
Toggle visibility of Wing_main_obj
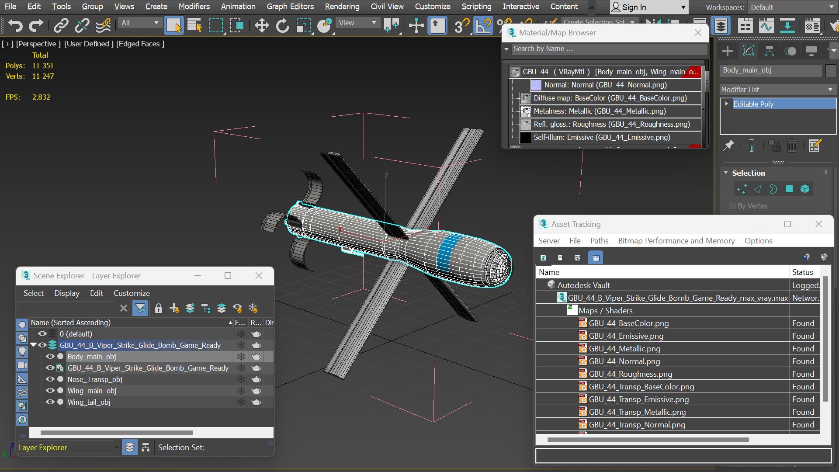tap(50, 391)
